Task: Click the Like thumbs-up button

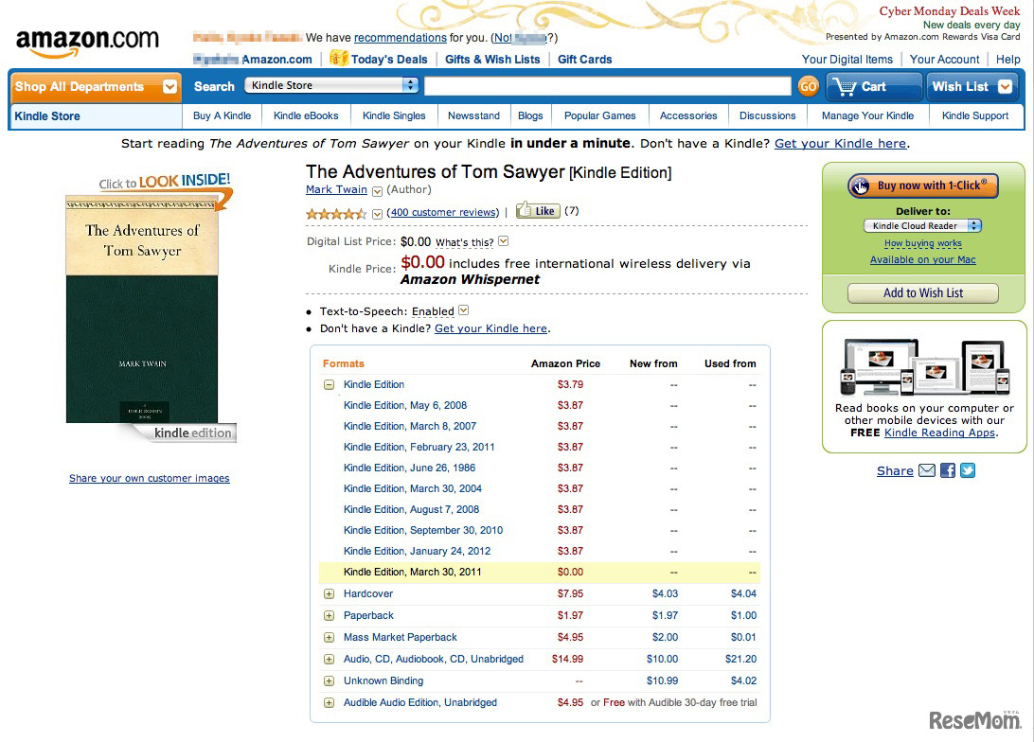Action: 538,210
